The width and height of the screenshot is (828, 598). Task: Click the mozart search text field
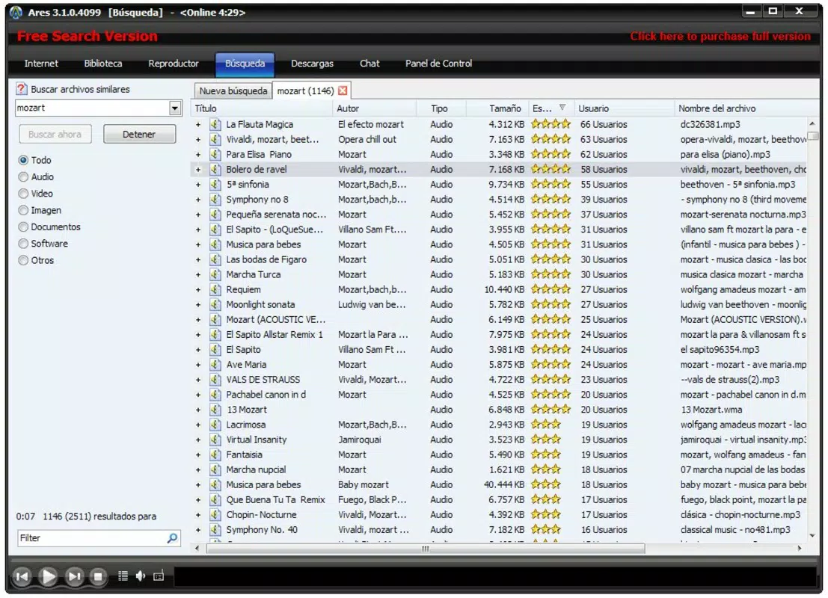93,108
